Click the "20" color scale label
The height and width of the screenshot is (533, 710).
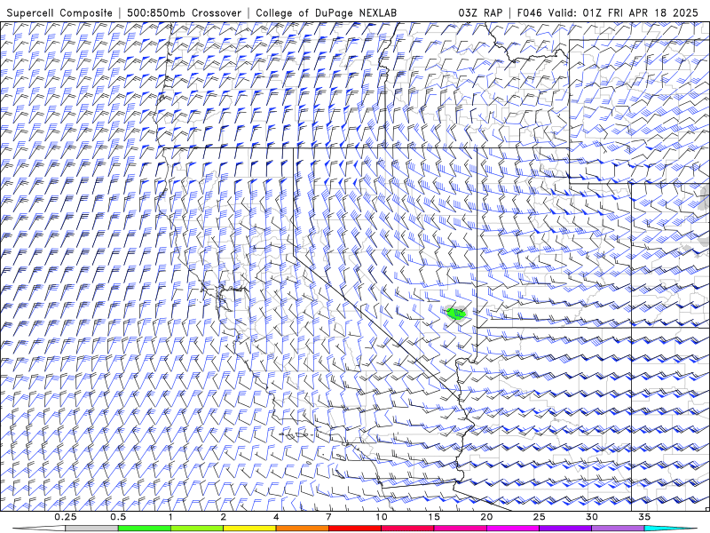(486, 517)
